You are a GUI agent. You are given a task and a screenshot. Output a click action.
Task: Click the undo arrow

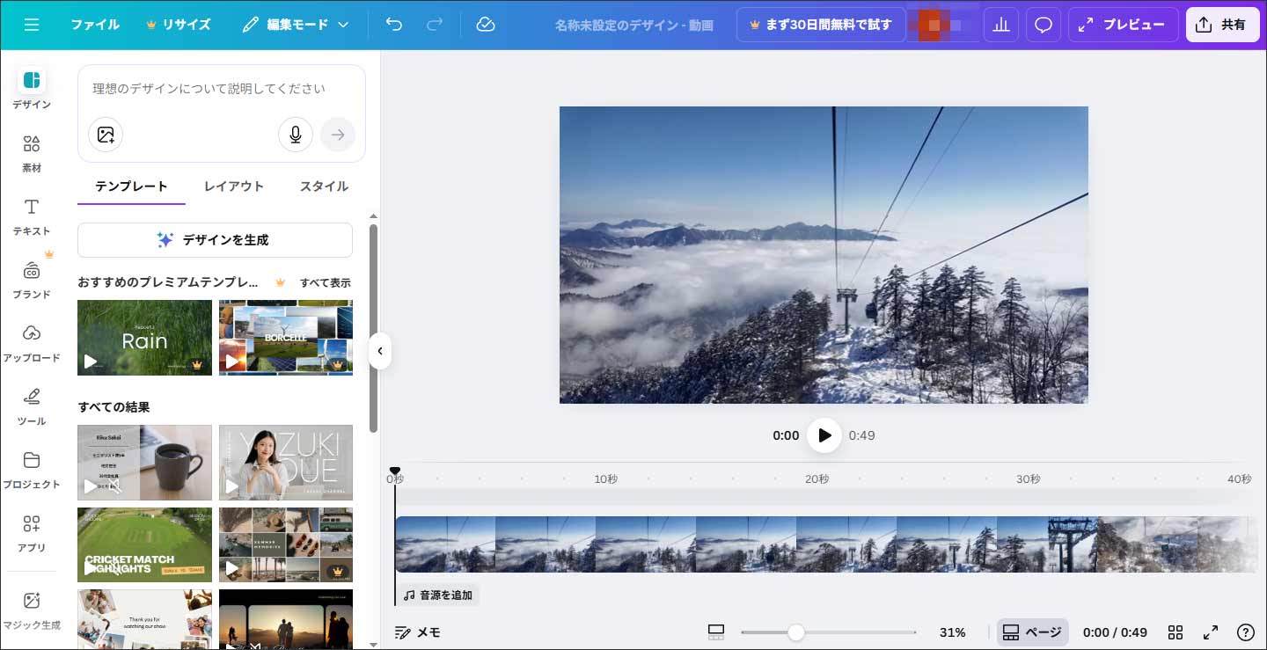pyautogui.click(x=394, y=25)
